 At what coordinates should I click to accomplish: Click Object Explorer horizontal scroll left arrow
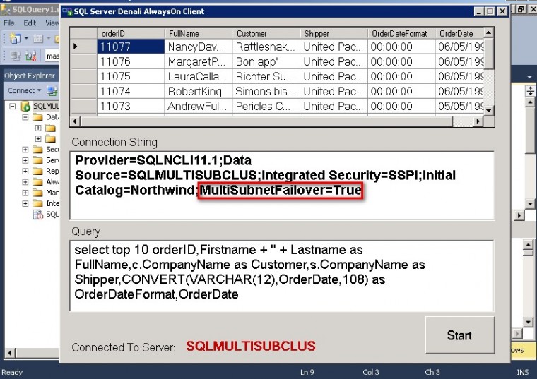tap(10, 353)
